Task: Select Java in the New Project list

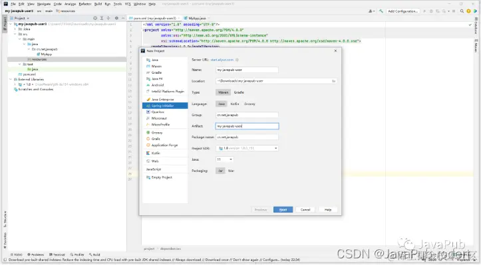Action: pos(154,60)
